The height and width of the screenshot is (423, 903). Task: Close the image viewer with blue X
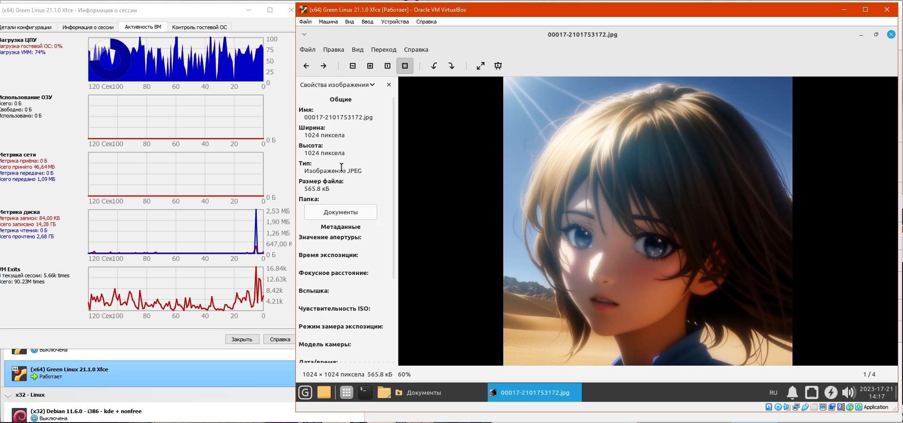891,34
